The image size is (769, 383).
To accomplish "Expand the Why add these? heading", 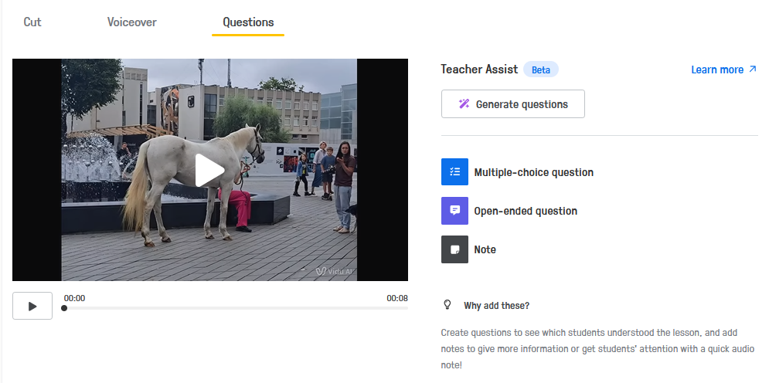I will point(496,305).
